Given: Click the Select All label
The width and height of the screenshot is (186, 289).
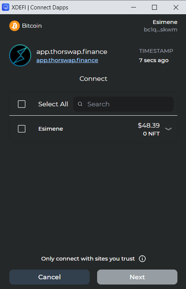Looking at the screenshot, I should coord(53,104).
